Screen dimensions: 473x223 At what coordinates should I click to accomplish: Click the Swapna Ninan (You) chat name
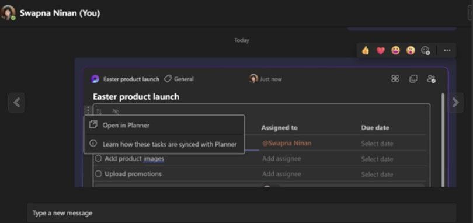pyautogui.click(x=60, y=13)
